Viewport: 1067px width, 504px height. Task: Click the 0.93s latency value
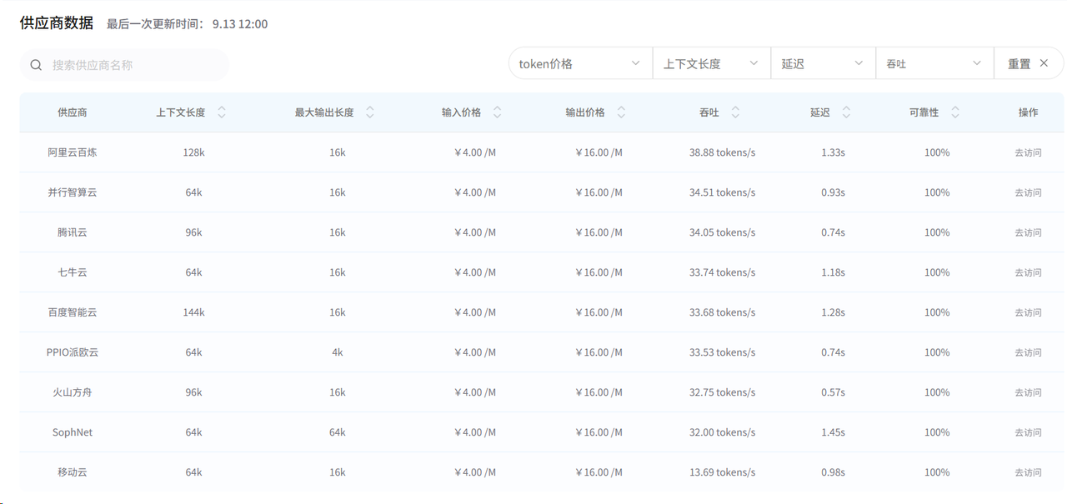(x=833, y=192)
